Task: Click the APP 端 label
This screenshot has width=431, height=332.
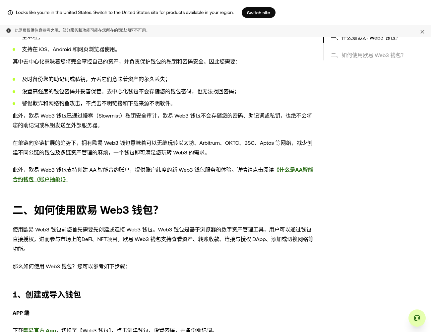Action: click(21, 313)
